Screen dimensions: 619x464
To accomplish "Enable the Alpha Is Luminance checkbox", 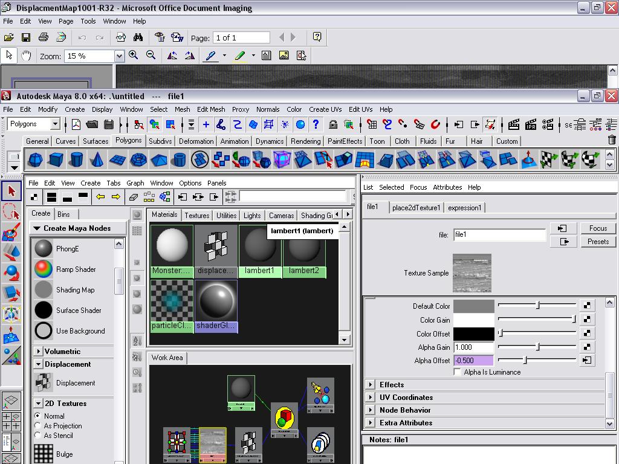I will pyautogui.click(x=458, y=372).
